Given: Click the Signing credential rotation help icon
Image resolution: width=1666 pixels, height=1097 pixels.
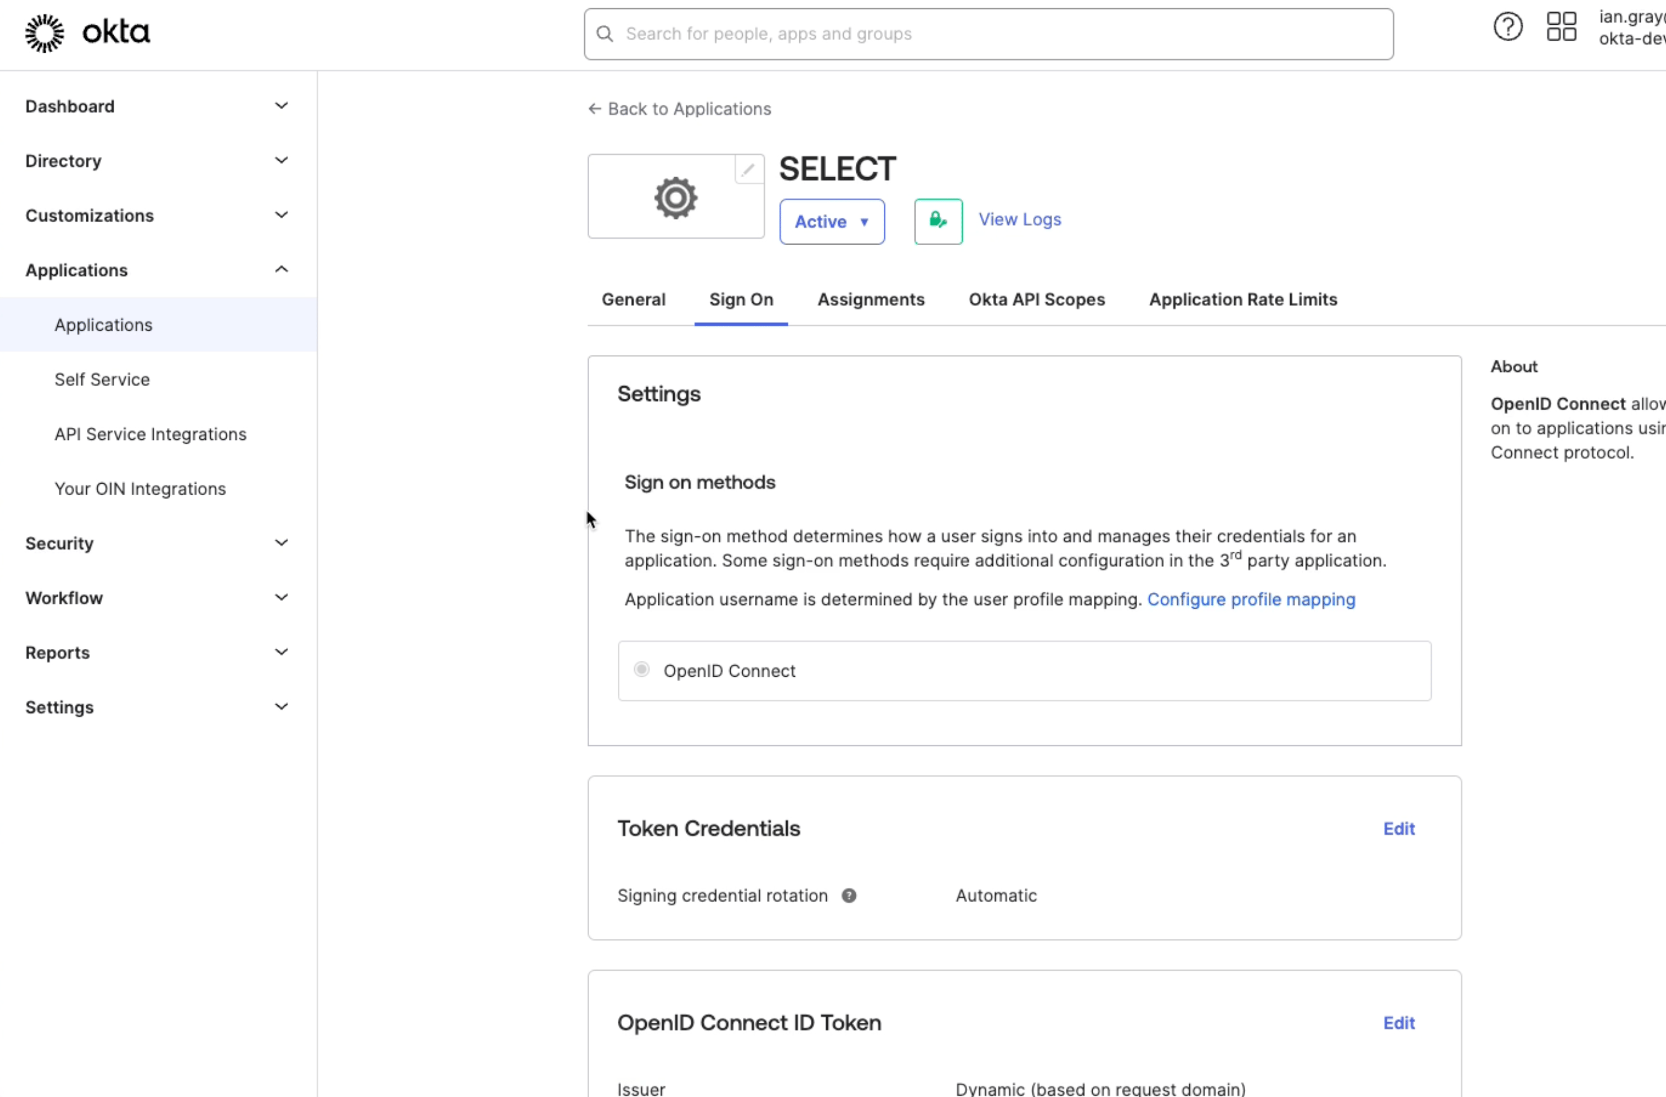Looking at the screenshot, I should tap(848, 895).
